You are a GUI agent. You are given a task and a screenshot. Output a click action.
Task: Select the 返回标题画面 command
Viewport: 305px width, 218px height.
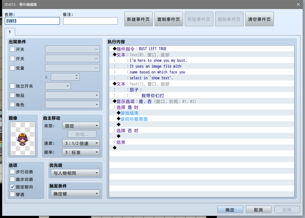click(202, 119)
